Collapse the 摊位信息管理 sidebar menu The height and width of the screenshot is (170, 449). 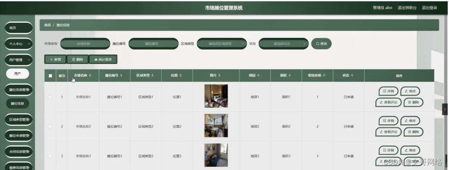click(19, 90)
